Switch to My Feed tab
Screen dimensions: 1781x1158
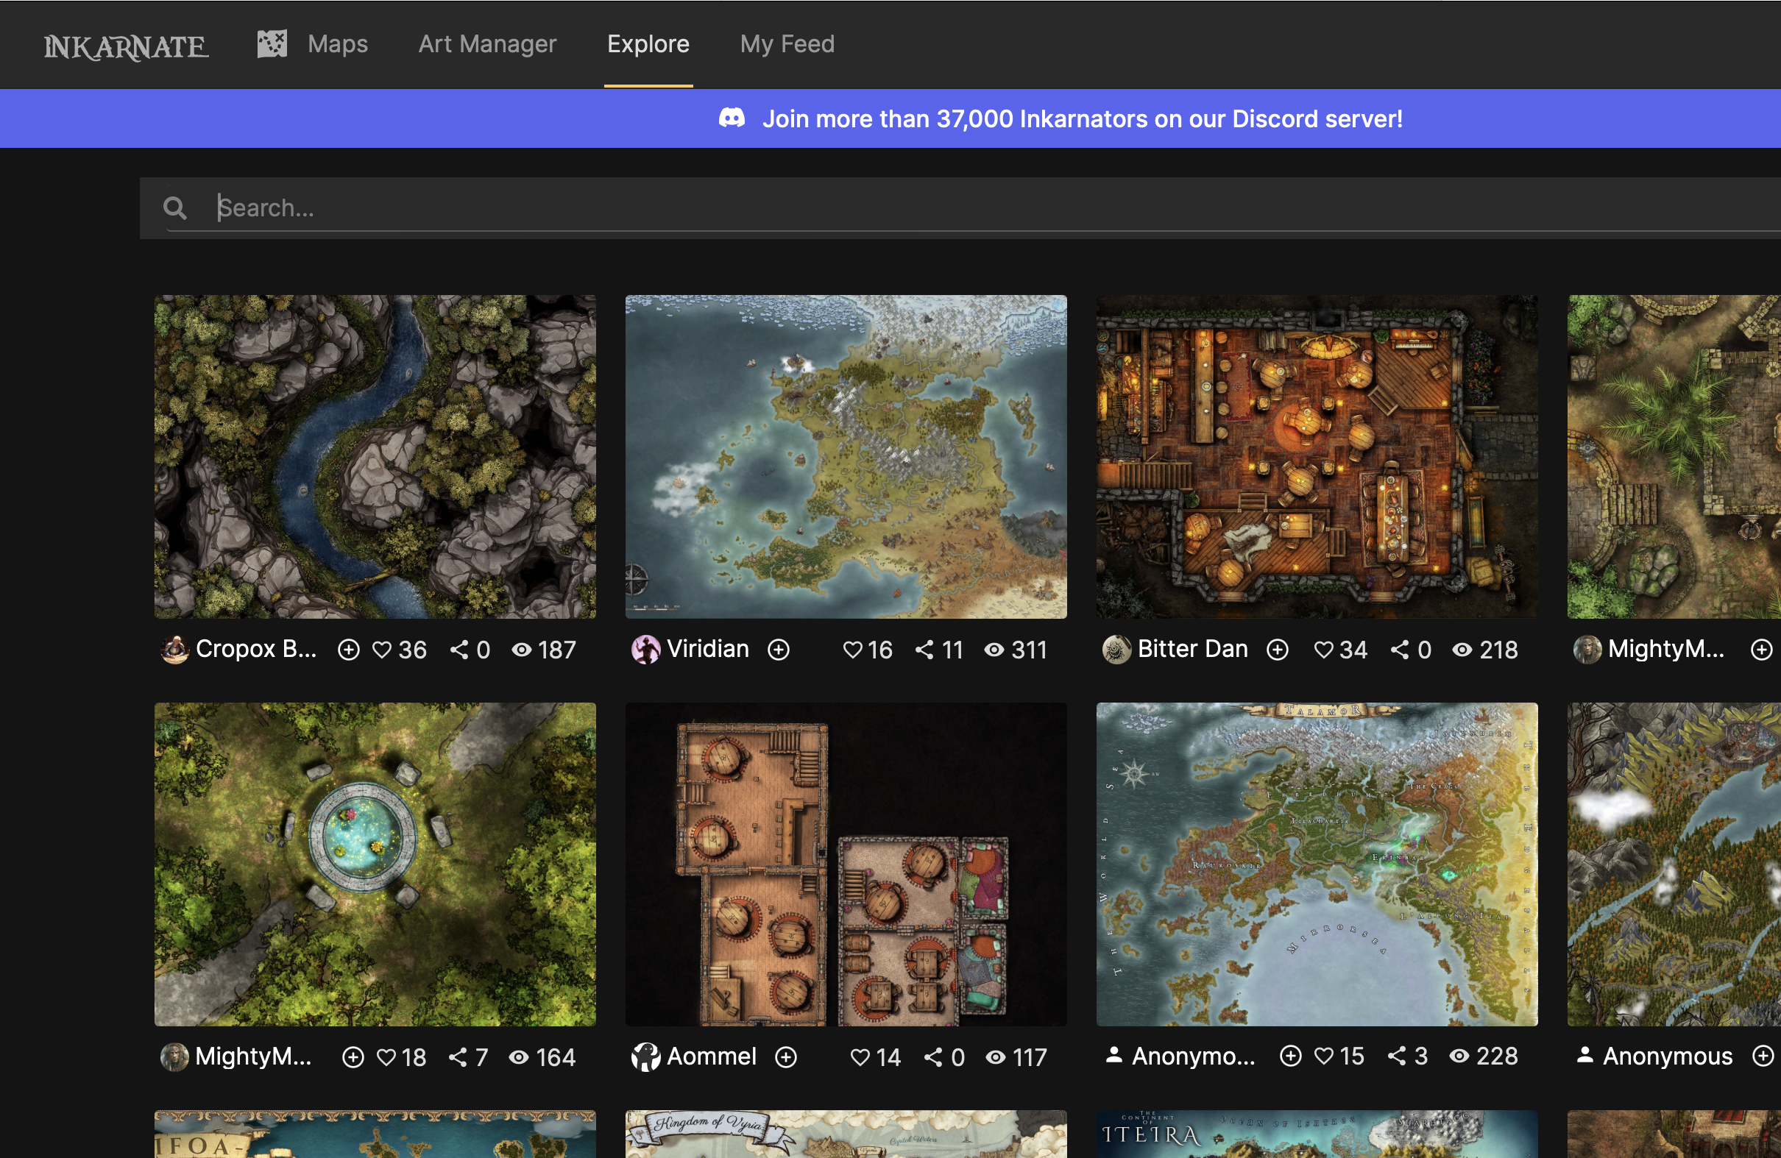point(787,44)
